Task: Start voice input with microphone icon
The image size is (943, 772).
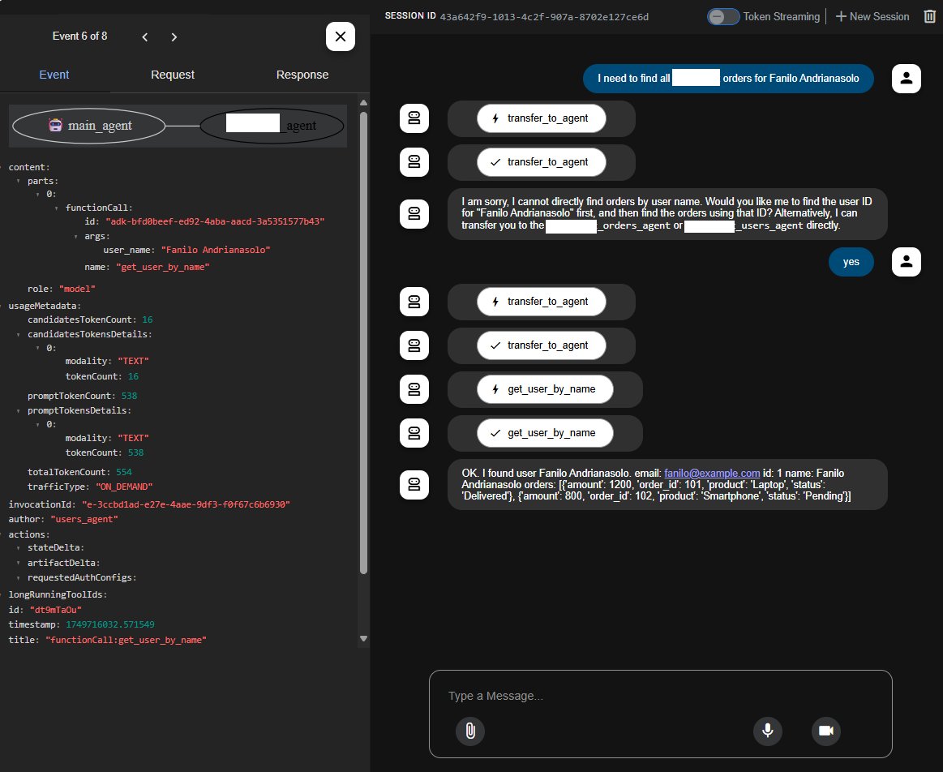Action: [x=768, y=731]
